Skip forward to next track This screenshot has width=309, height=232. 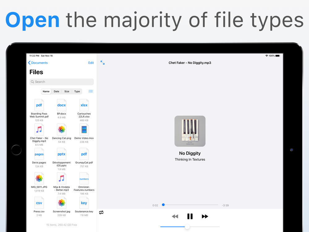click(205, 217)
